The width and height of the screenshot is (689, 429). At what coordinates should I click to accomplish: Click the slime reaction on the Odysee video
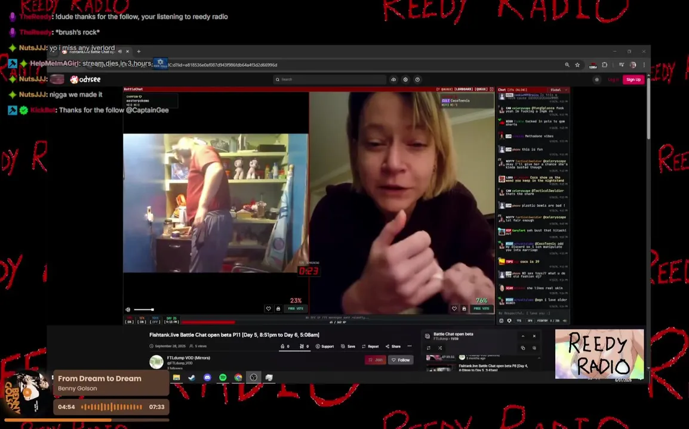[x=304, y=346]
